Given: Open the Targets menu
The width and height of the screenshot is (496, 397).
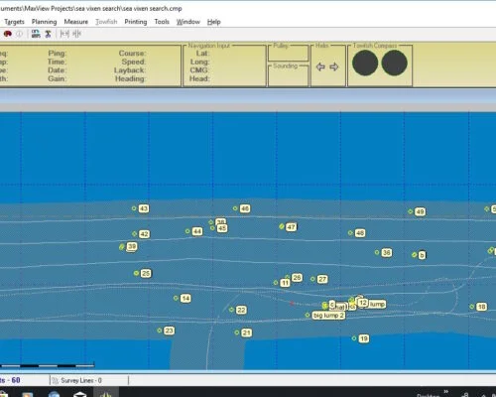Looking at the screenshot, I should pyautogui.click(x=14, y=22).
